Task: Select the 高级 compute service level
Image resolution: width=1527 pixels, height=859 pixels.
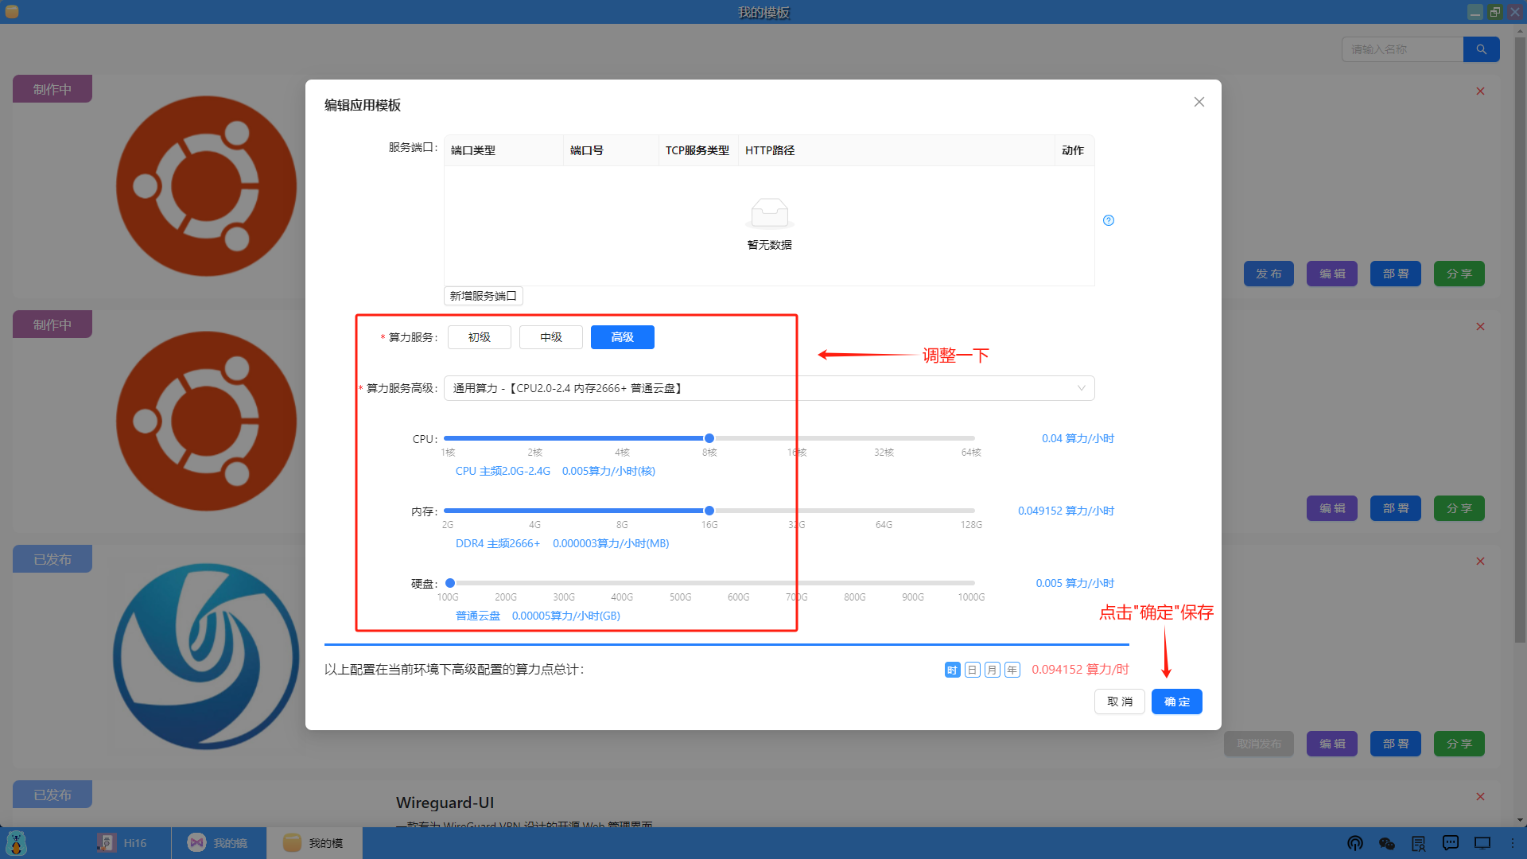Action: [622, 337]
